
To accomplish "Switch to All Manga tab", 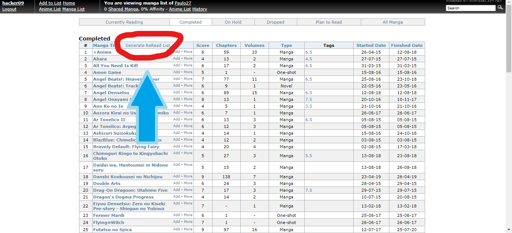I will tap(393, 22).
